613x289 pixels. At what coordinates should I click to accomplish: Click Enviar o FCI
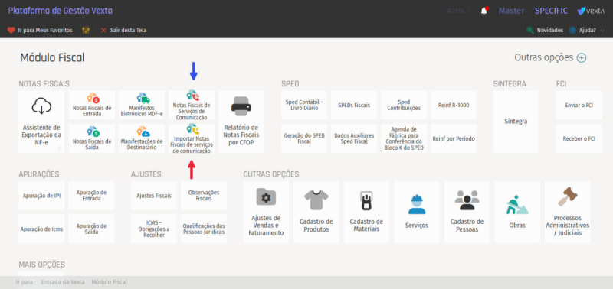coord(579,105)
